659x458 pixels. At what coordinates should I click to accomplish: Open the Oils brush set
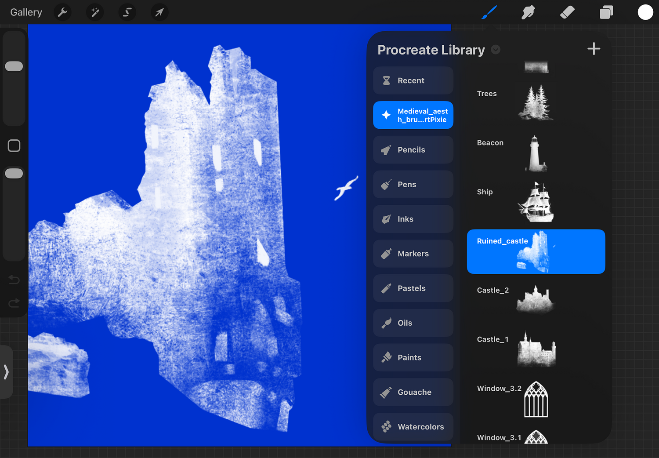[x=413, y=323]
